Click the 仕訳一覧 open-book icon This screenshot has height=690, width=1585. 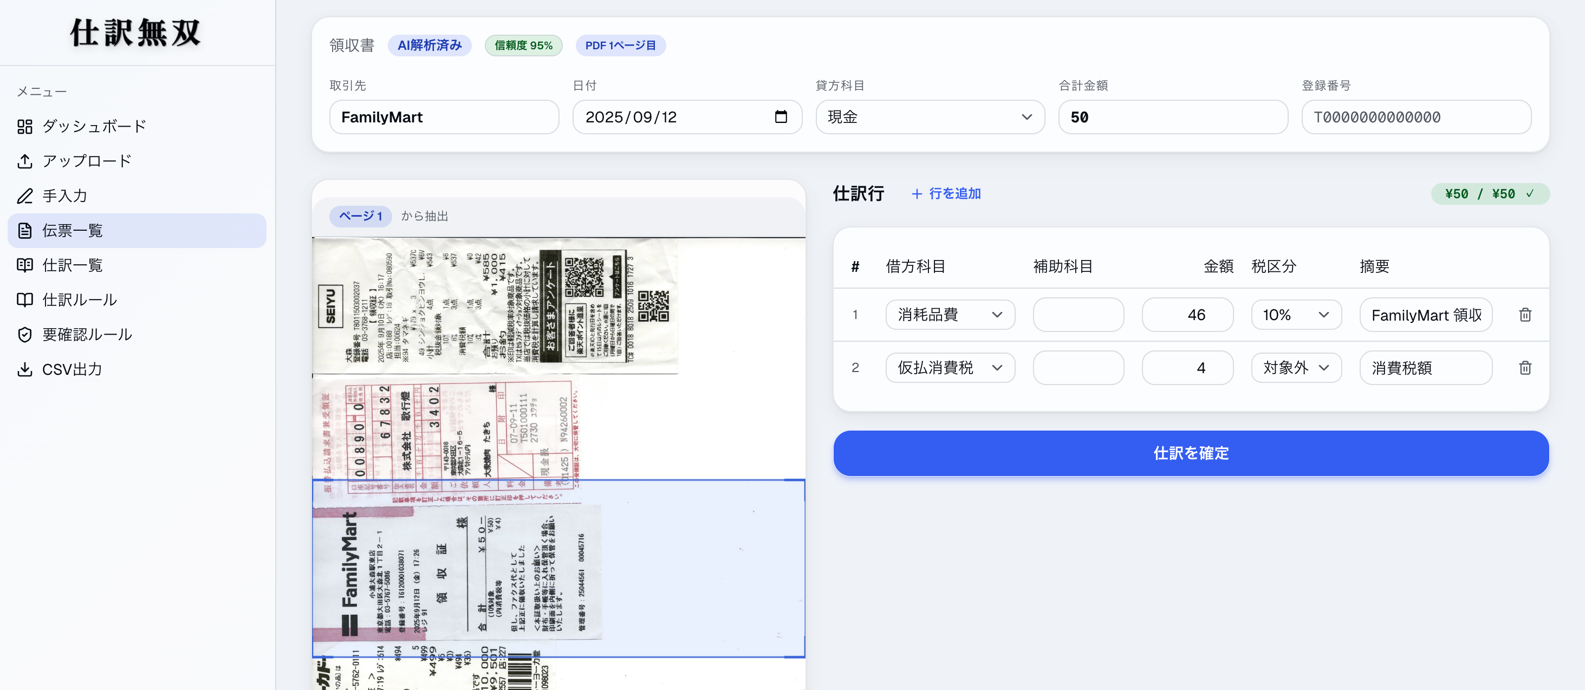[x=24, y=265]
